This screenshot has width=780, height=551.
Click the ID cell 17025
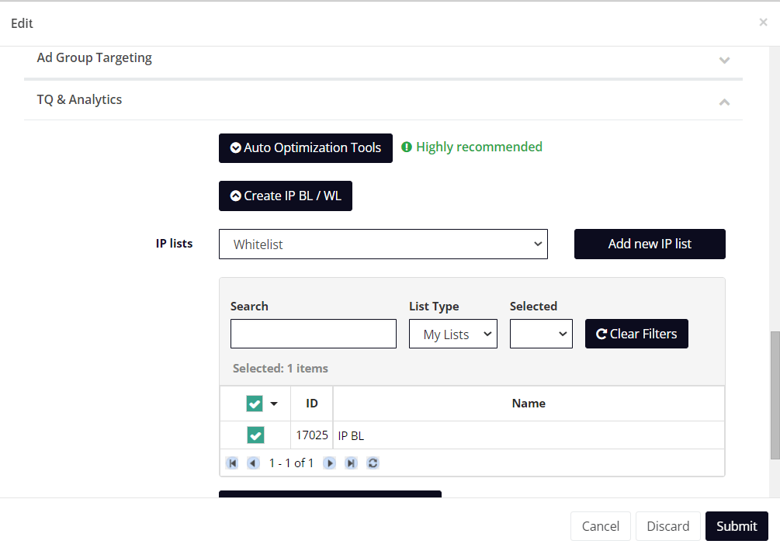tap(312, 435)
